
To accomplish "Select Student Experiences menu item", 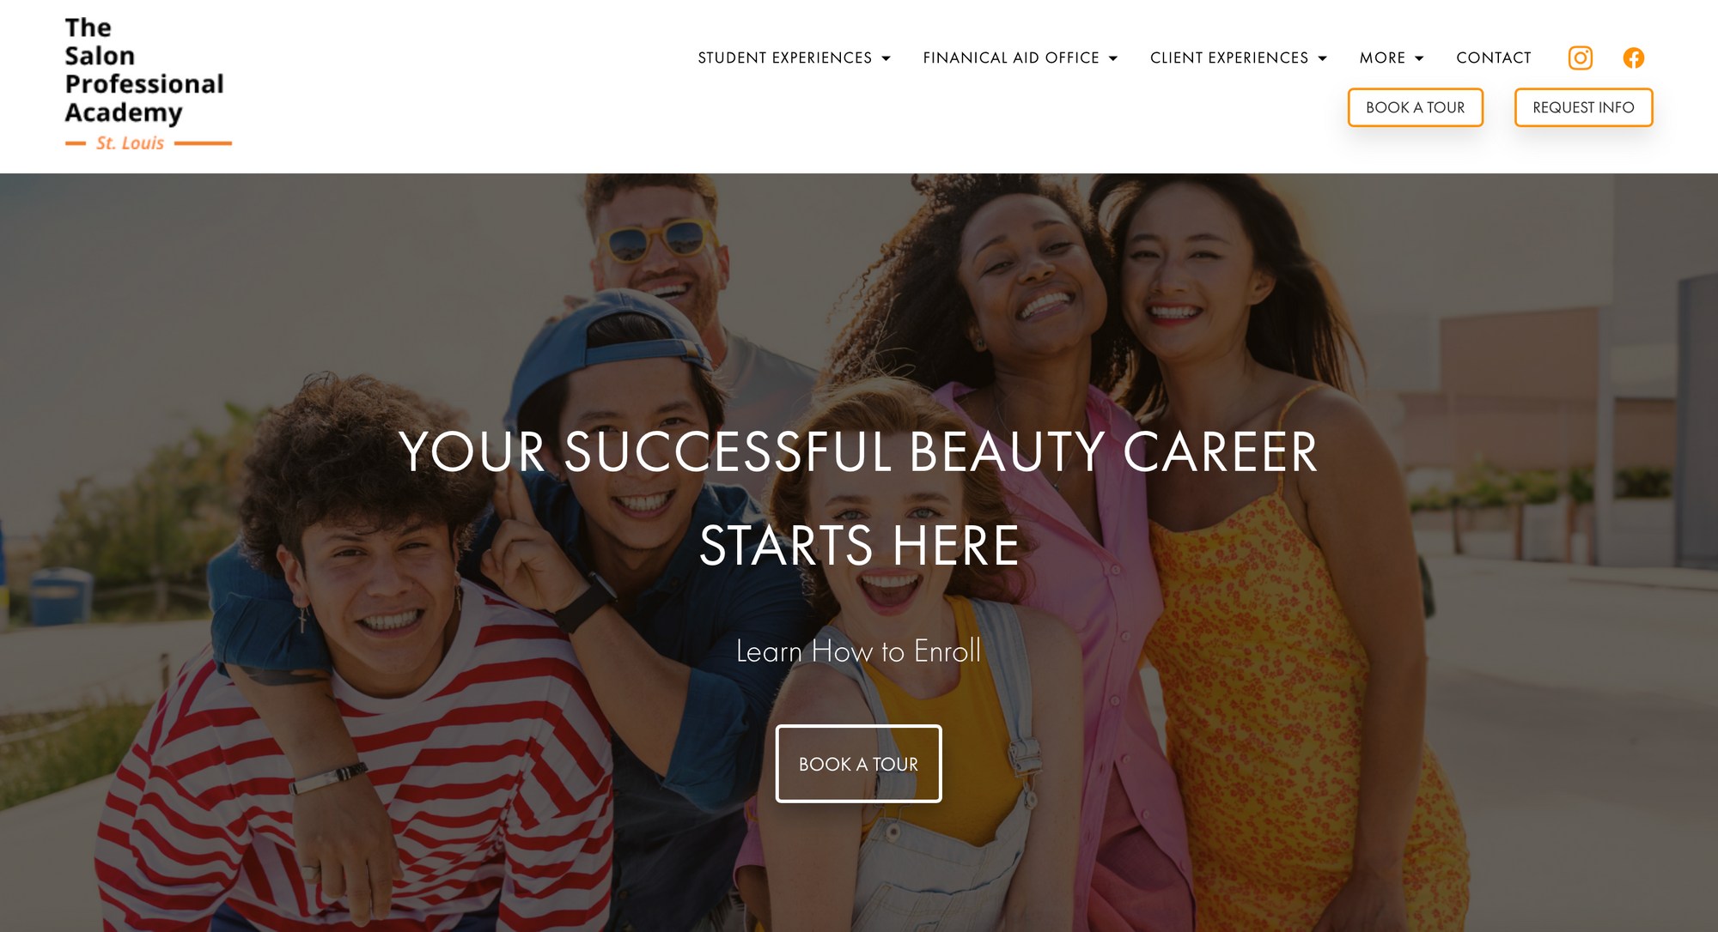I will pos(784,57).
